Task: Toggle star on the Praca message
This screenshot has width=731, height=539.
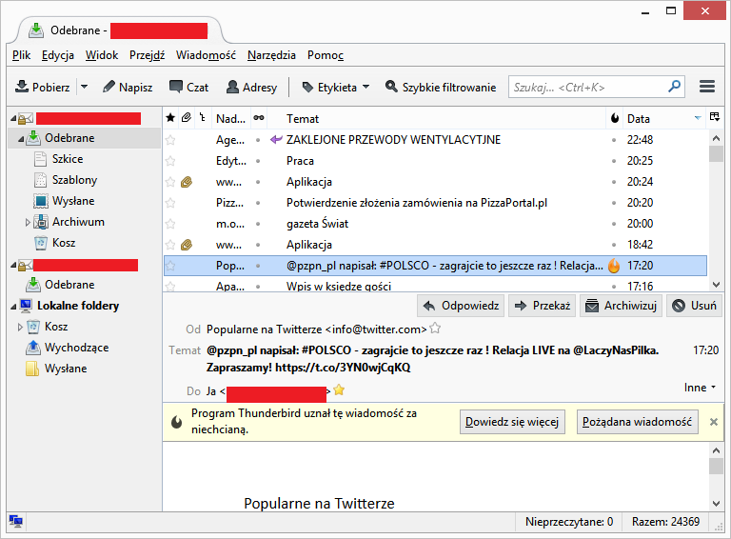Action: pos(170,161)
